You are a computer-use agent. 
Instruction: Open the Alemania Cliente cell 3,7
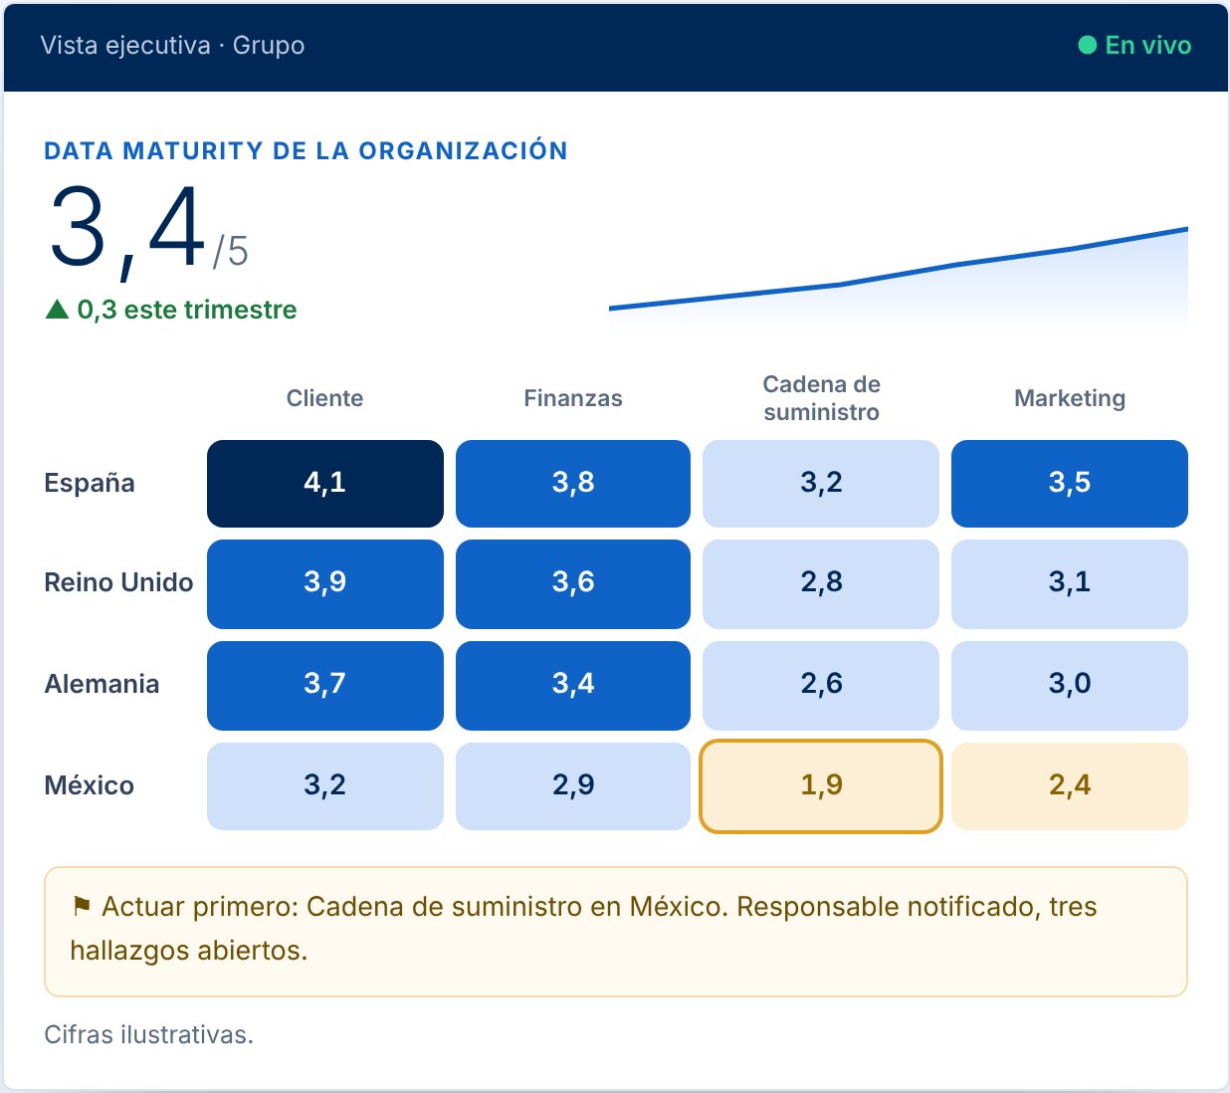[x=325, y=686]
